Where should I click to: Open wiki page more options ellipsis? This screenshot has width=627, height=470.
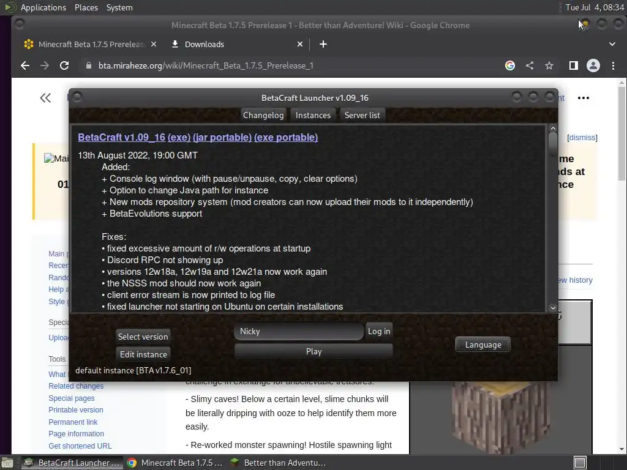coord(584,98)
